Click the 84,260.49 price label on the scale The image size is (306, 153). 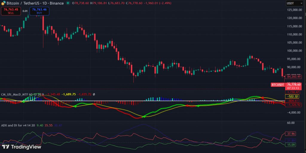(x=293, y=77)
